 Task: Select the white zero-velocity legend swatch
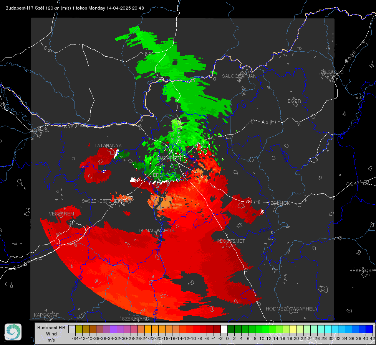tap(224, 329)
